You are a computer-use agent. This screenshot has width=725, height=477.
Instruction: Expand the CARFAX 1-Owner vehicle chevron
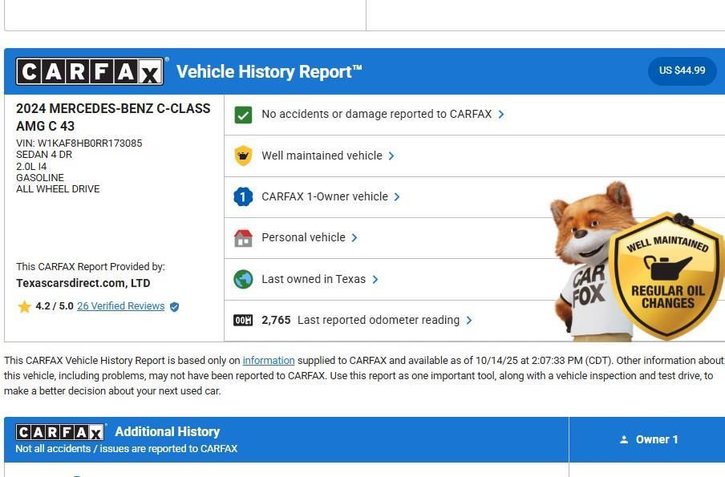pyautogui.click(x=397, y=196)
